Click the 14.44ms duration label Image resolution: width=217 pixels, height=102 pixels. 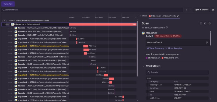pyautogui.click(x=81, y=42)
